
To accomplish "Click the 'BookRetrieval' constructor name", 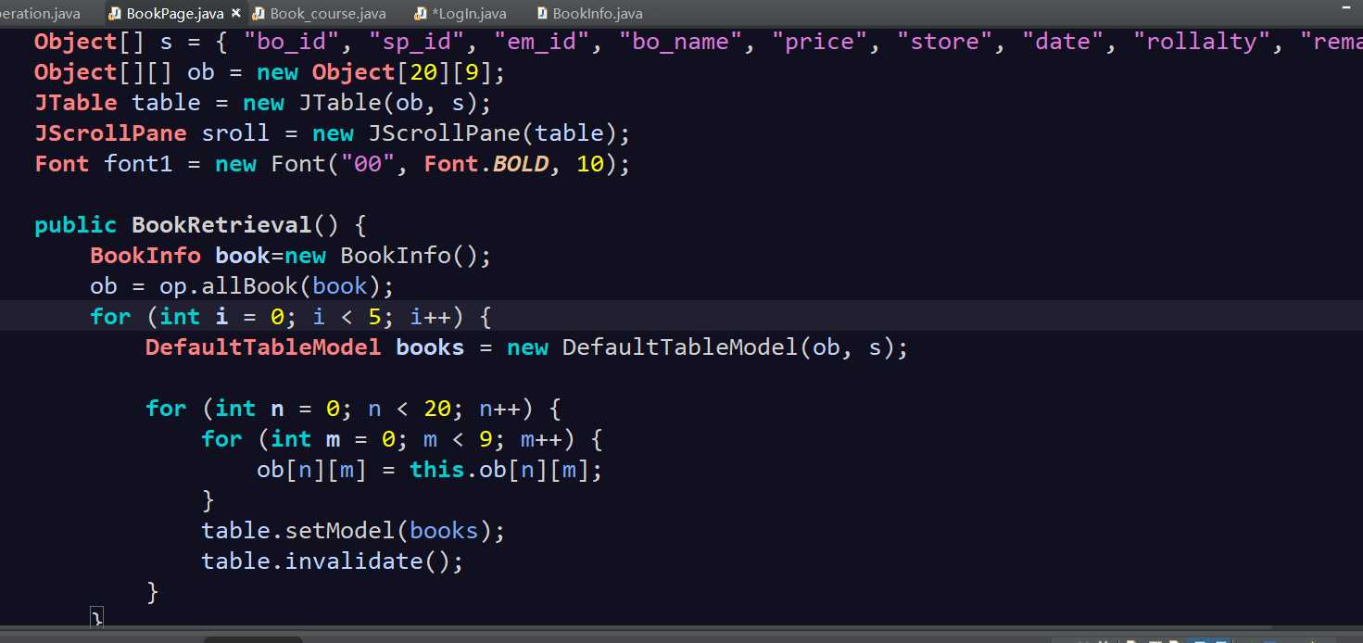I will click(x=221, y=225).
